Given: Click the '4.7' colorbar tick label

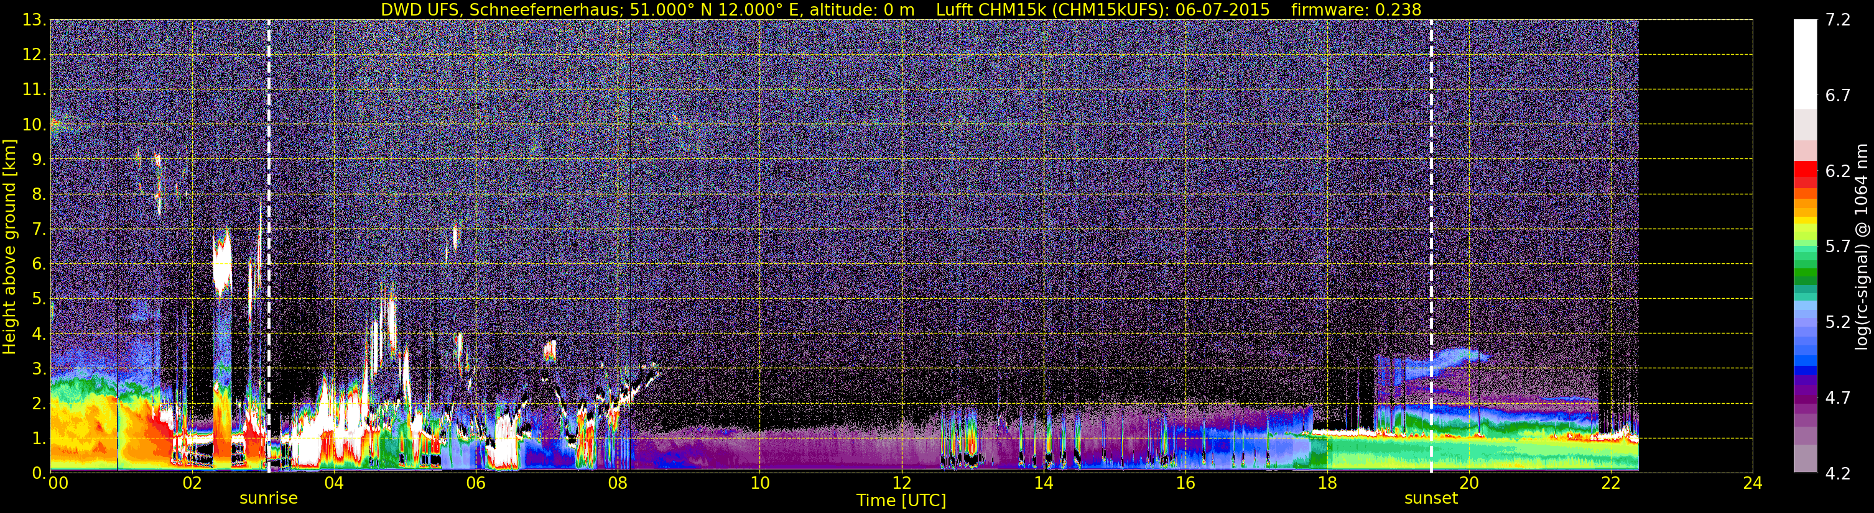Looking at the screenshot, I should click(x=1838, y=397).
